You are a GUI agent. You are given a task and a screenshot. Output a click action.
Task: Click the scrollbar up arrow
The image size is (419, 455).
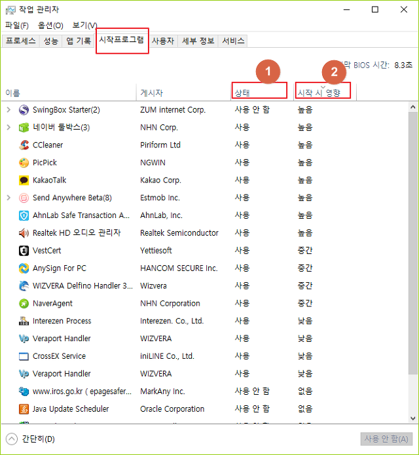click(413, 107)
